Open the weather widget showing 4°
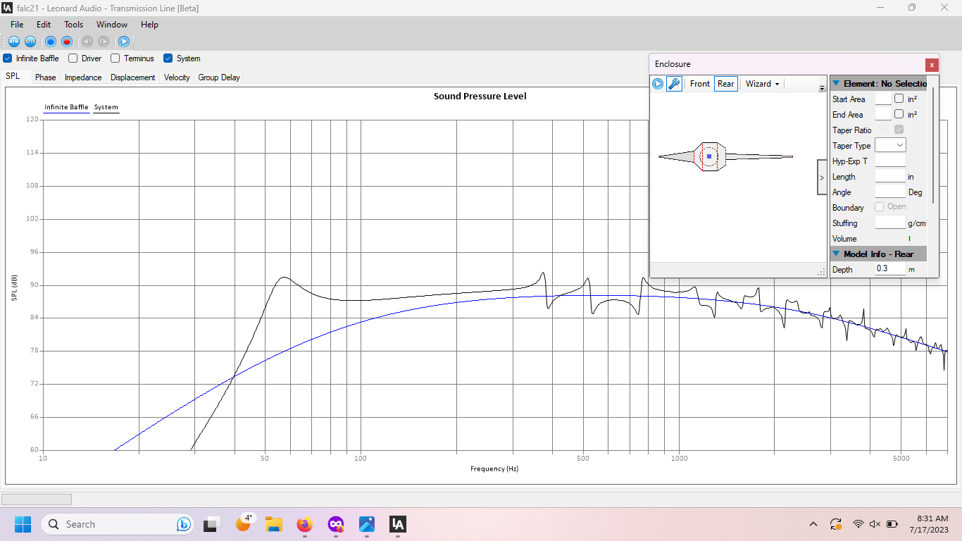This screenshot has height=541, width=962. coord(244,523)
